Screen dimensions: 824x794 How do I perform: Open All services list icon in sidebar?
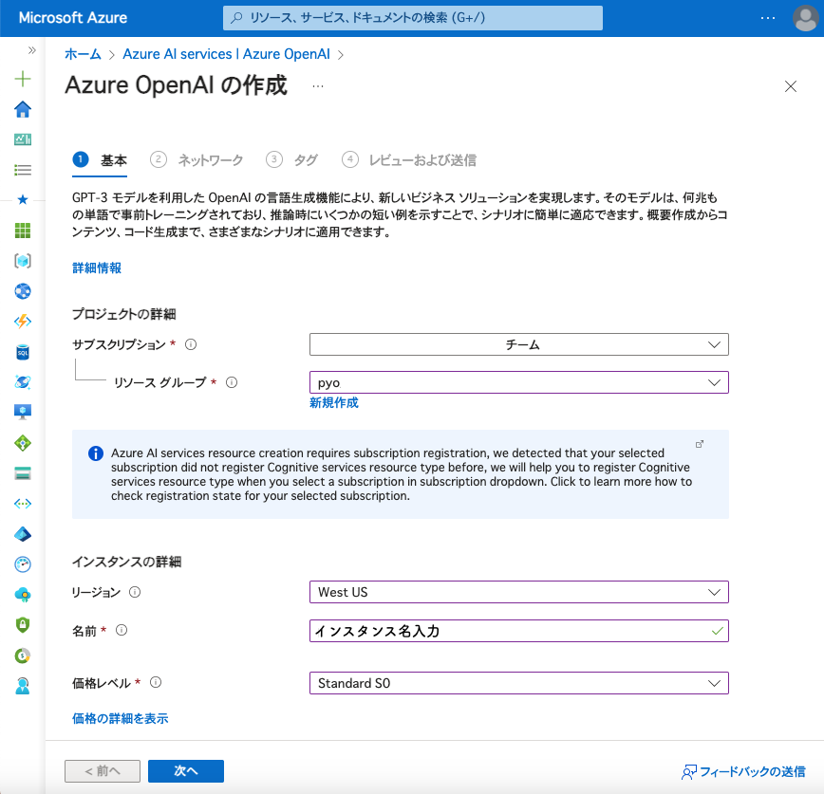pos(23,170)
